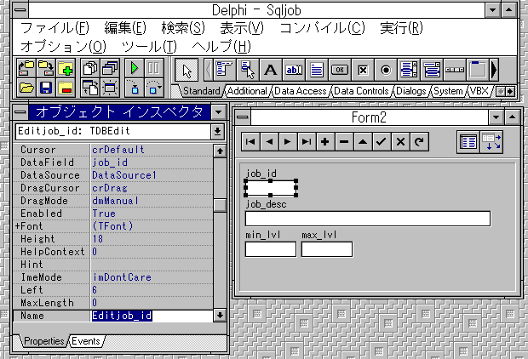This screenshot has width=528, height=359.
Task: Open the 検索(S) menu
Action: 183,28
